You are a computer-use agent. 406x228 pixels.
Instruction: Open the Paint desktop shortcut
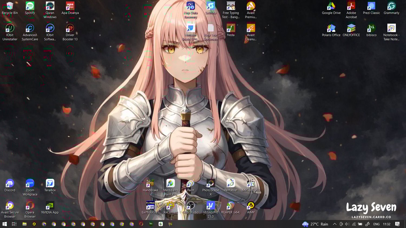coord(191,186)
